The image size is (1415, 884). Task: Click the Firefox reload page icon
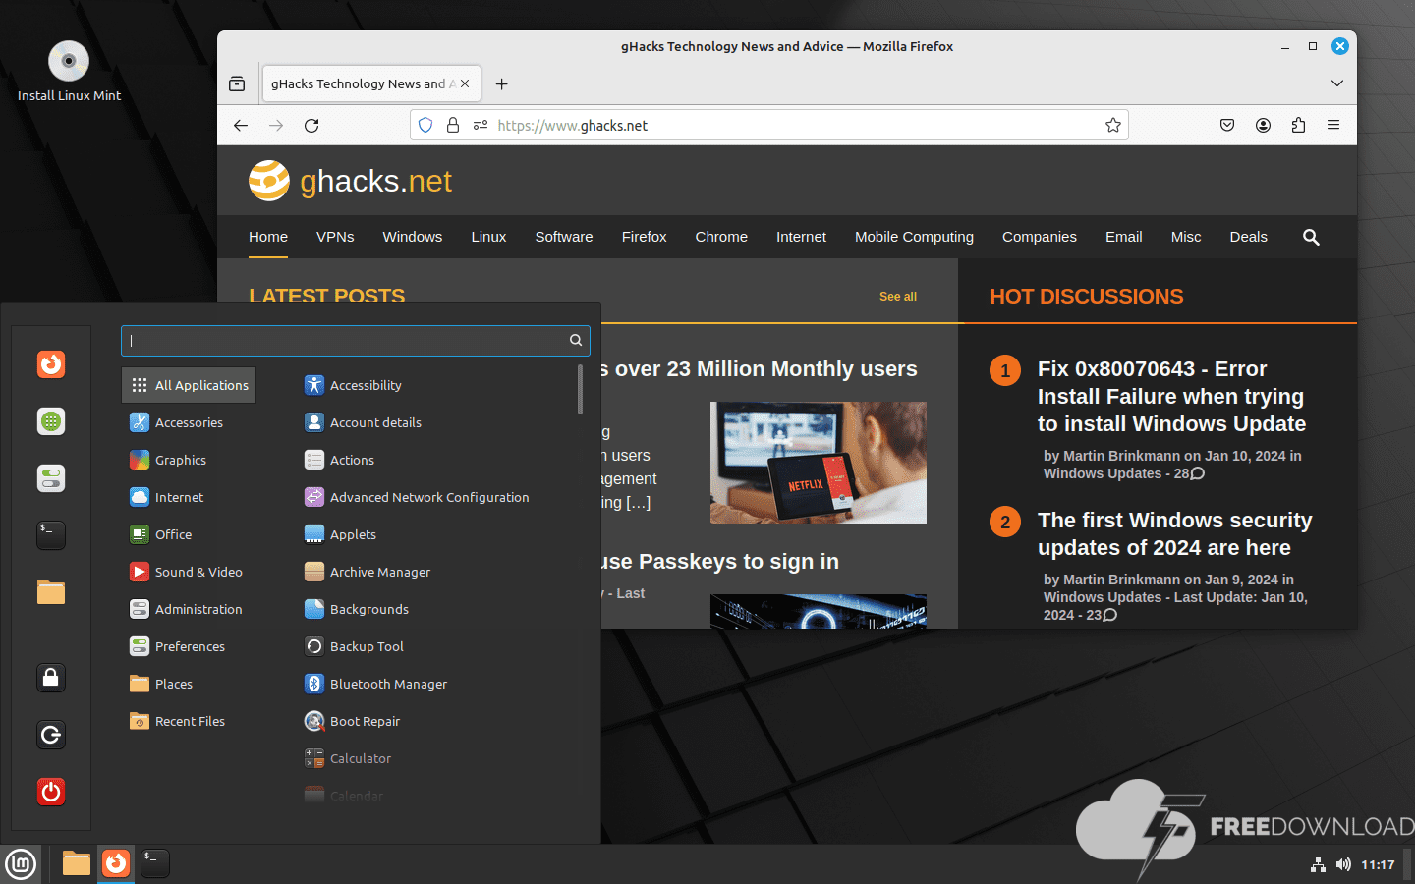pos(311,126)
